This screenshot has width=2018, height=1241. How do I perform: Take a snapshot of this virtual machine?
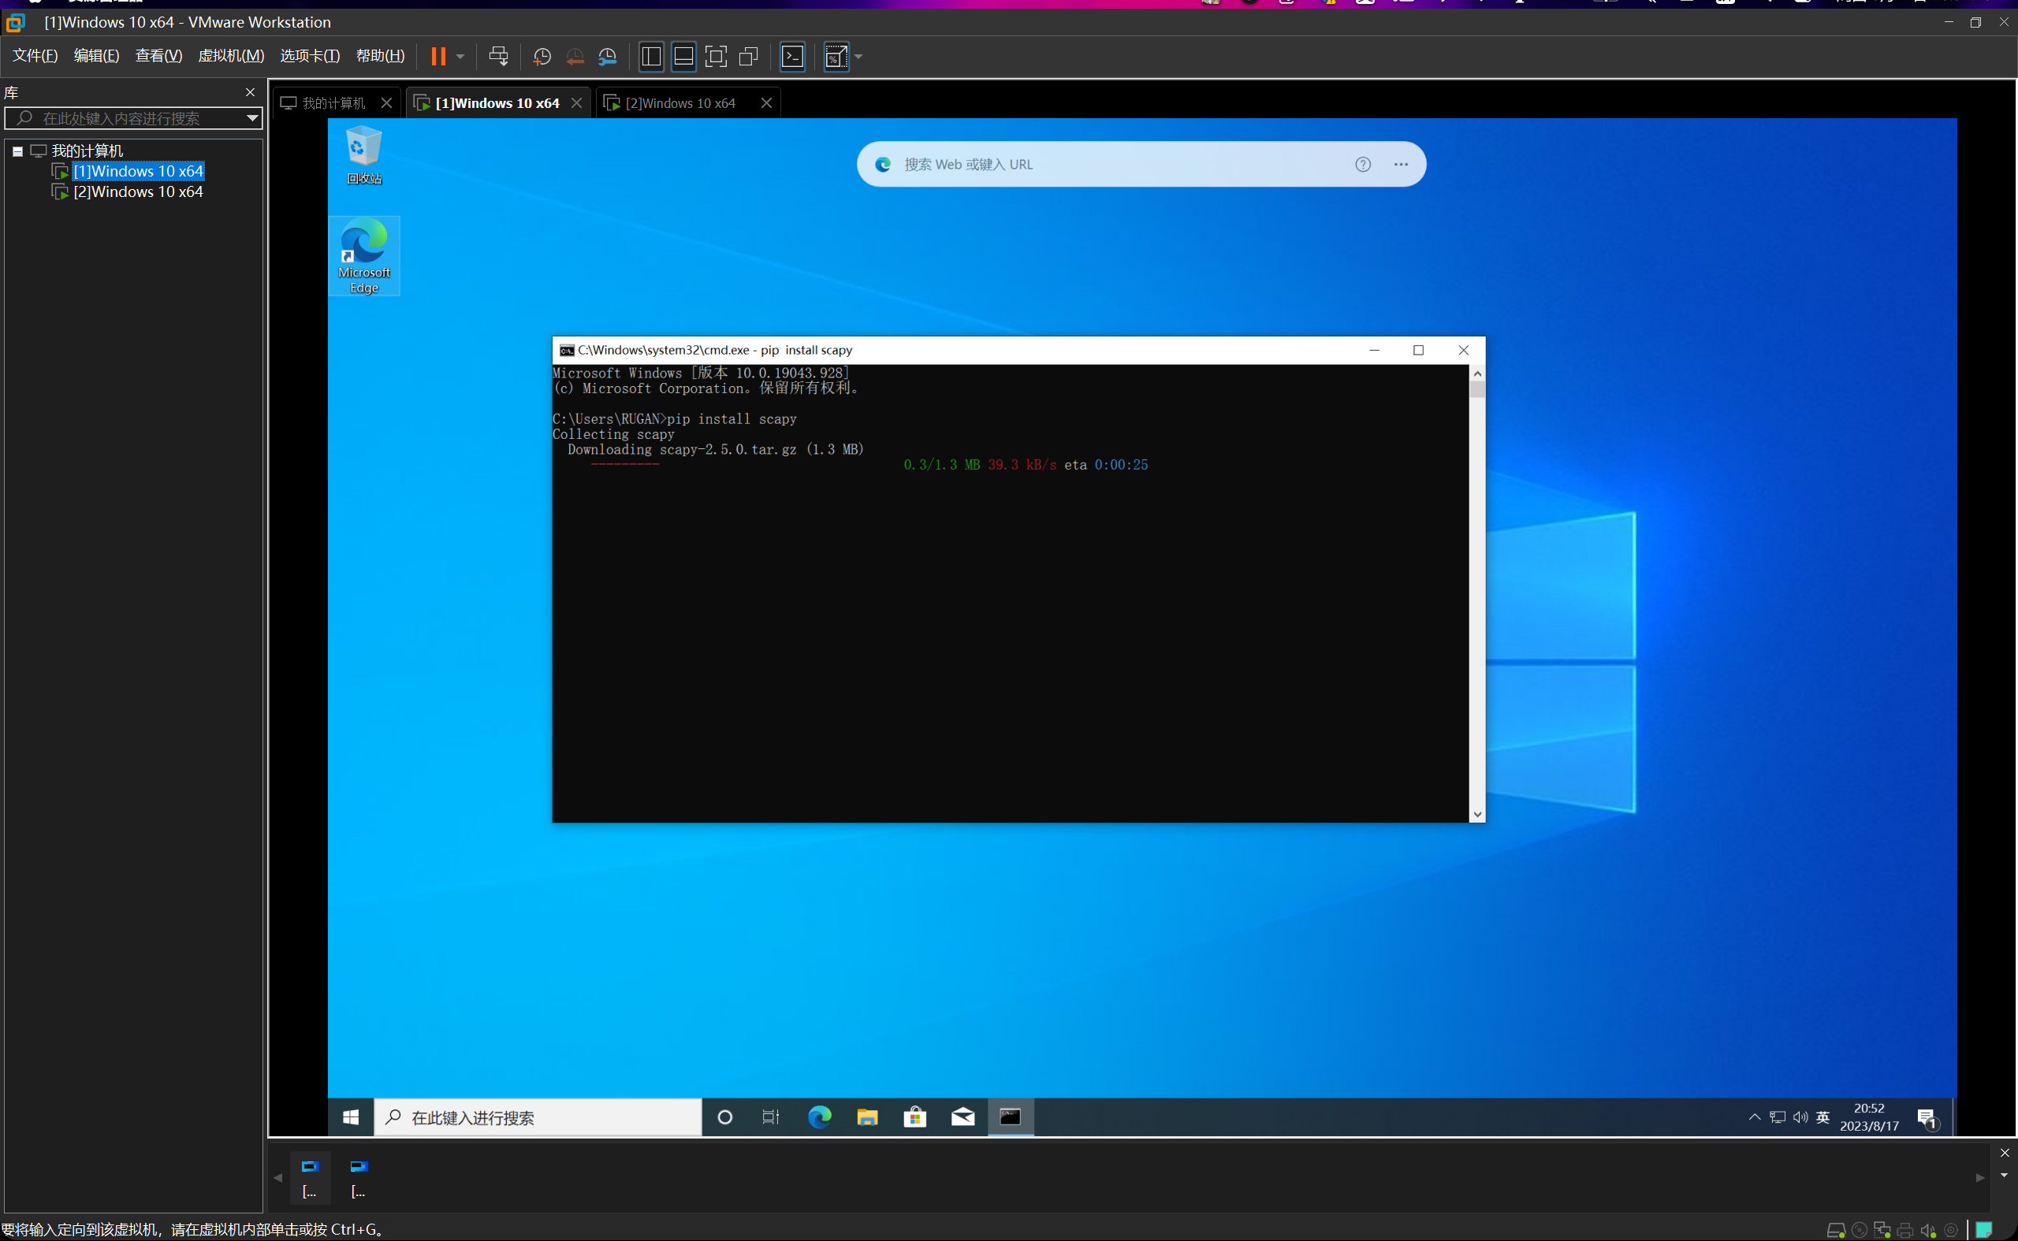(x=542, y=57)
